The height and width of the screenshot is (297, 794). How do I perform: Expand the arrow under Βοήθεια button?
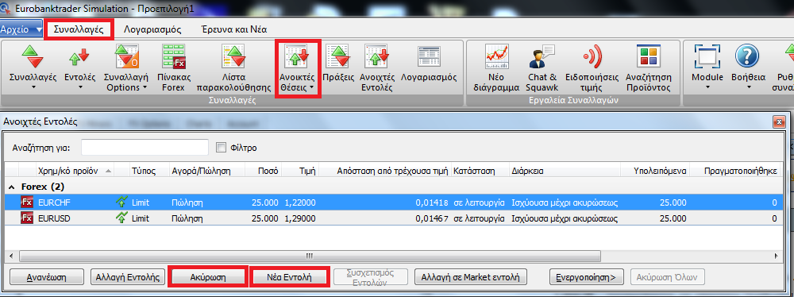tap(748, 87)
